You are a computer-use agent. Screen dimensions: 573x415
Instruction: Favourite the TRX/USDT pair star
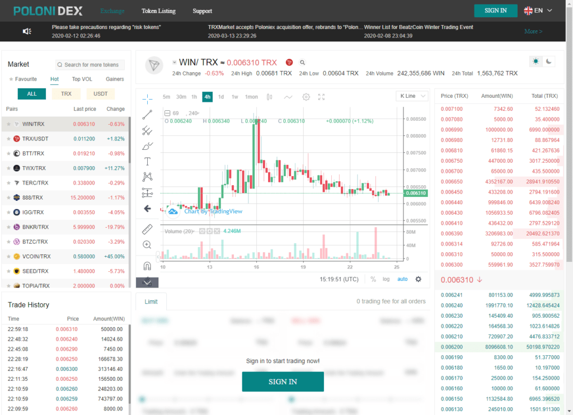click(8, 139)
